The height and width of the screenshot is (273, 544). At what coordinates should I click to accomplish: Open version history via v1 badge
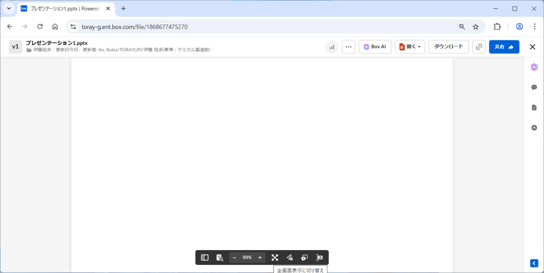coord(15,47)
